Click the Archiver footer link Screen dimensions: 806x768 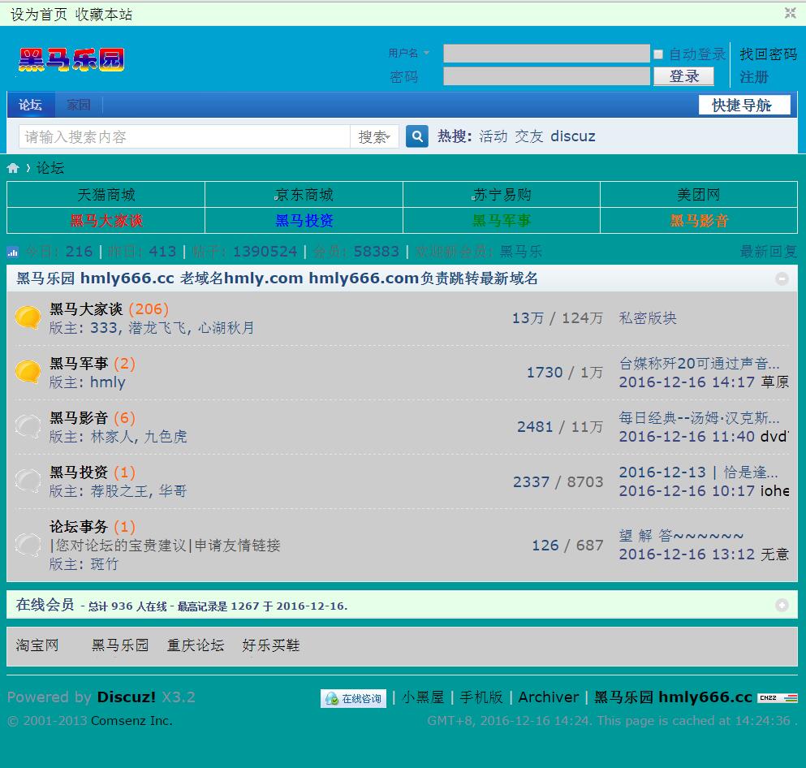[549, 697]
